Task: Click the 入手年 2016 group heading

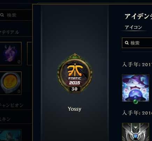Action: click(137, 113)
